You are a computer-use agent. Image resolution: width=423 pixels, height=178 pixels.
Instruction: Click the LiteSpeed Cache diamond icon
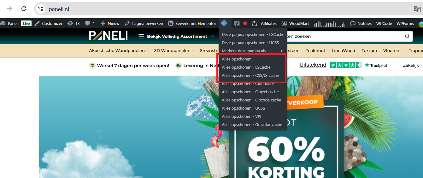click(224, 23)
